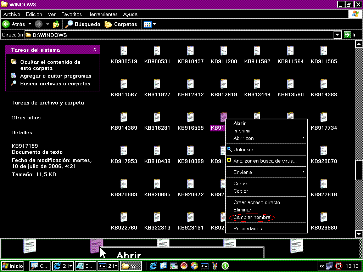Select the KB908531 file icon
The image size is (363, 272).
pos(157,51)
